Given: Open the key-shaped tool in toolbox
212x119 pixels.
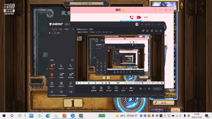Looking at the screenshot, I should (x=70, y=67).
